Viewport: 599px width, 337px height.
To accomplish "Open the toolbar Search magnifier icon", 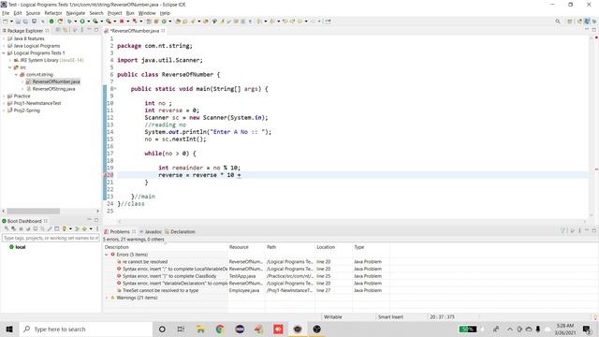I will click(558, 22).
